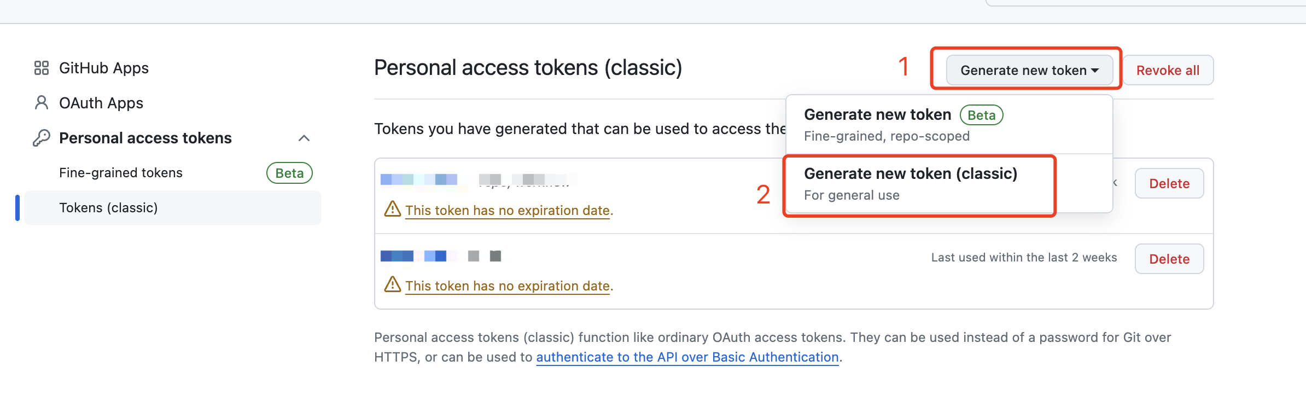
Task: Click the Revoke all button
Action: click(1168, 70)
